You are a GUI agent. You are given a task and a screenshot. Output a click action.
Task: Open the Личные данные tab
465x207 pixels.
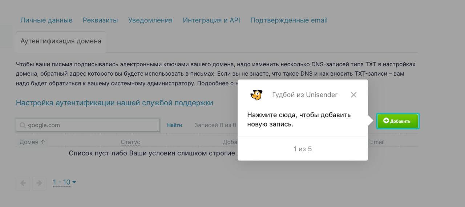[x=46, y=20]
